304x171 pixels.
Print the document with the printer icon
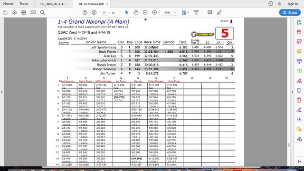click(x=24, y=13)
